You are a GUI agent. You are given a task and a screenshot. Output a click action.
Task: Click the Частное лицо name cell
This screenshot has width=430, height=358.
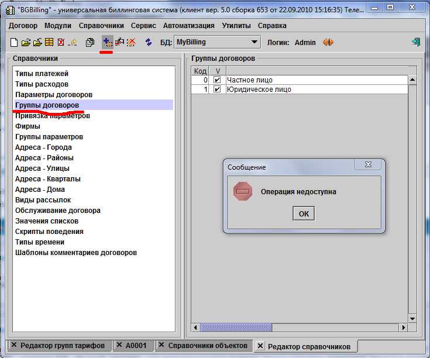(317, 80)
